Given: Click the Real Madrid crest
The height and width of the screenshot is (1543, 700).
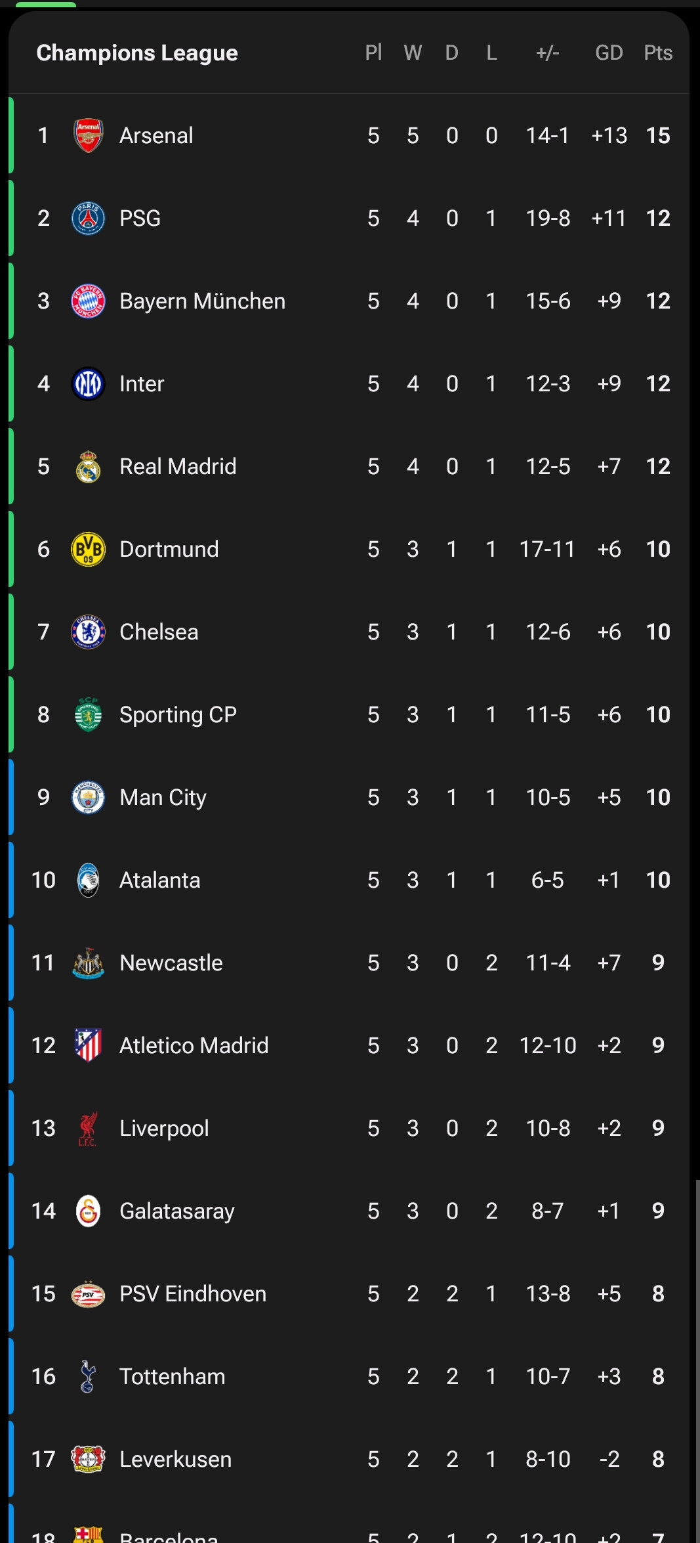Looking at the screenshot, I should coord(88,467).
